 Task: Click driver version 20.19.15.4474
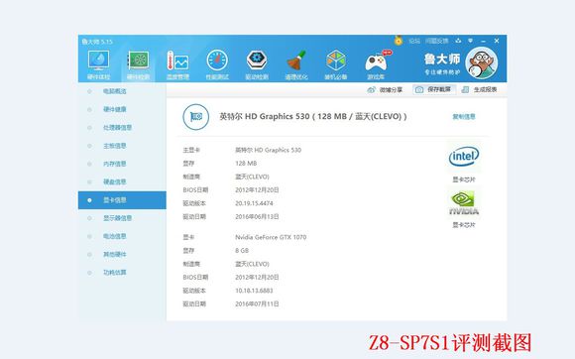tap(254, 203)
